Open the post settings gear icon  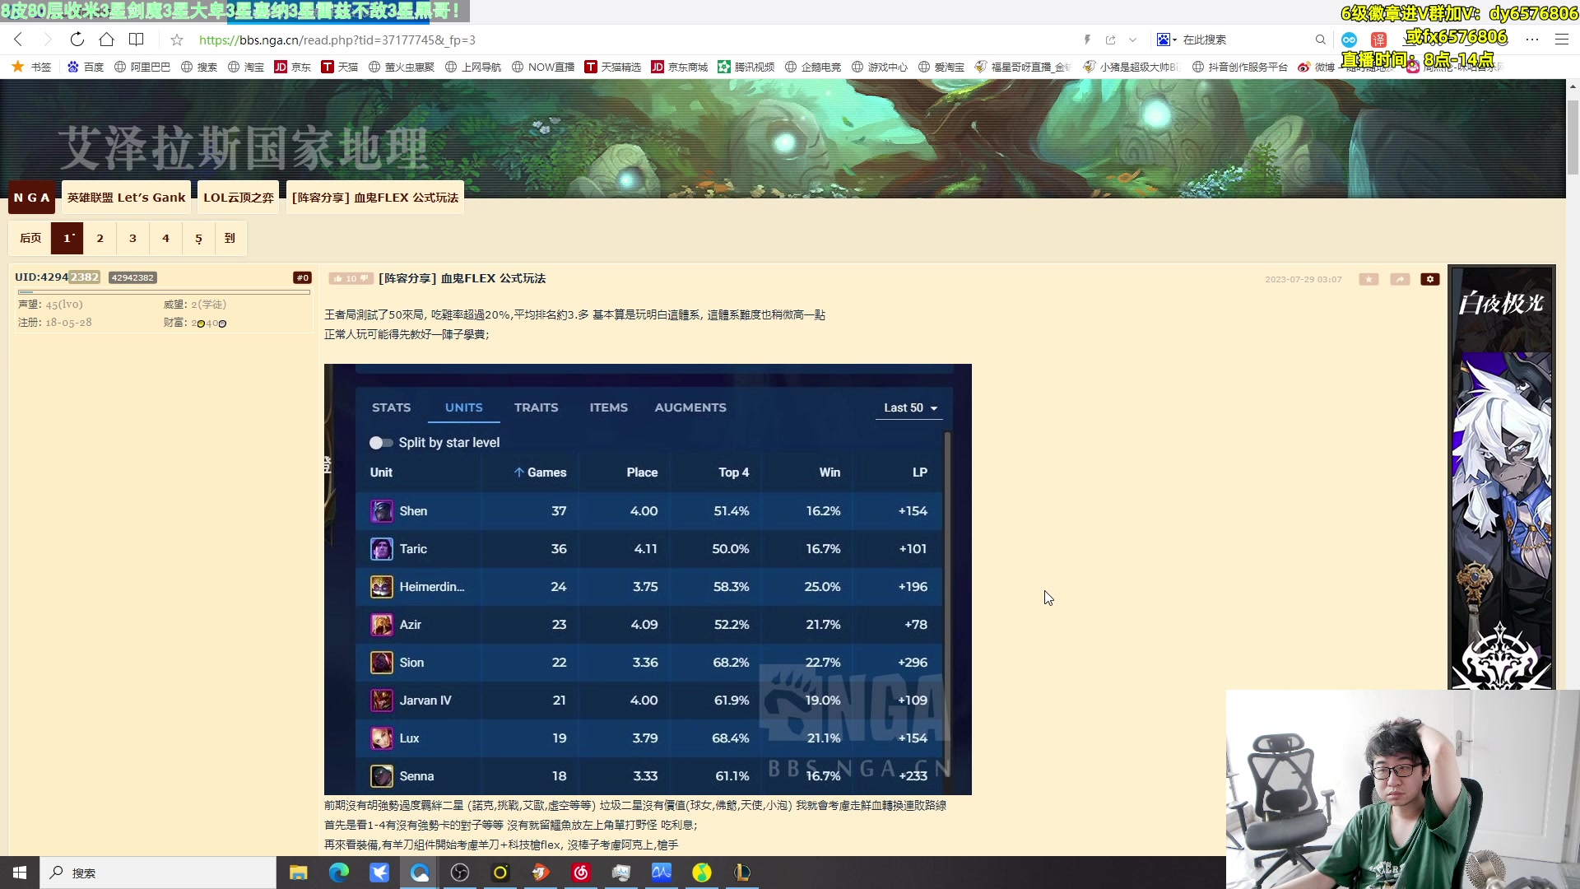tap(1430, 279)
